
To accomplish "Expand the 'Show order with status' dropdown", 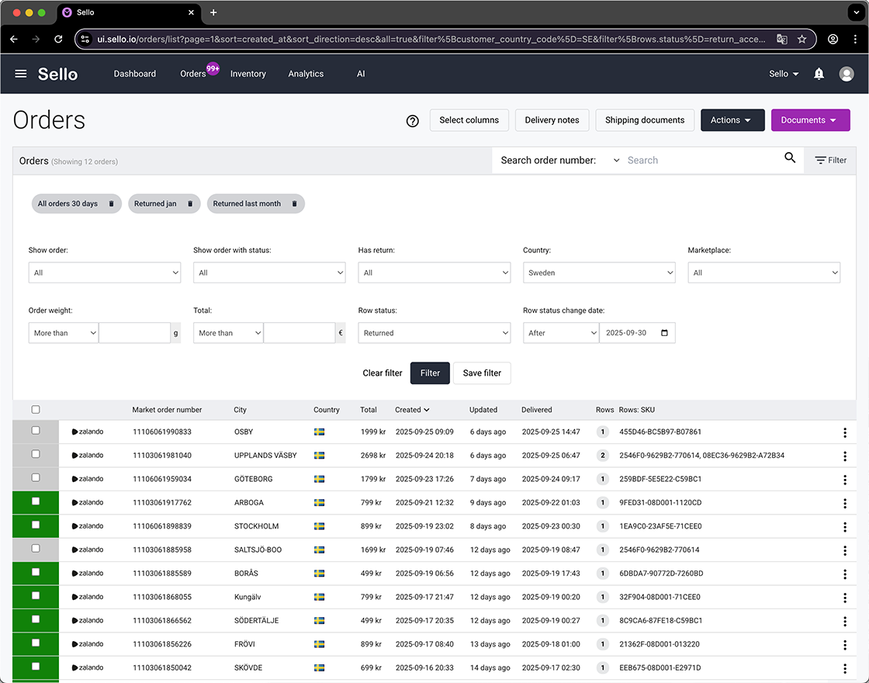I will tap(269, 272).
